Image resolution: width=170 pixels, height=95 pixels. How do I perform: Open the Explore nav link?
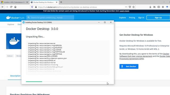[x=122, y=18]
